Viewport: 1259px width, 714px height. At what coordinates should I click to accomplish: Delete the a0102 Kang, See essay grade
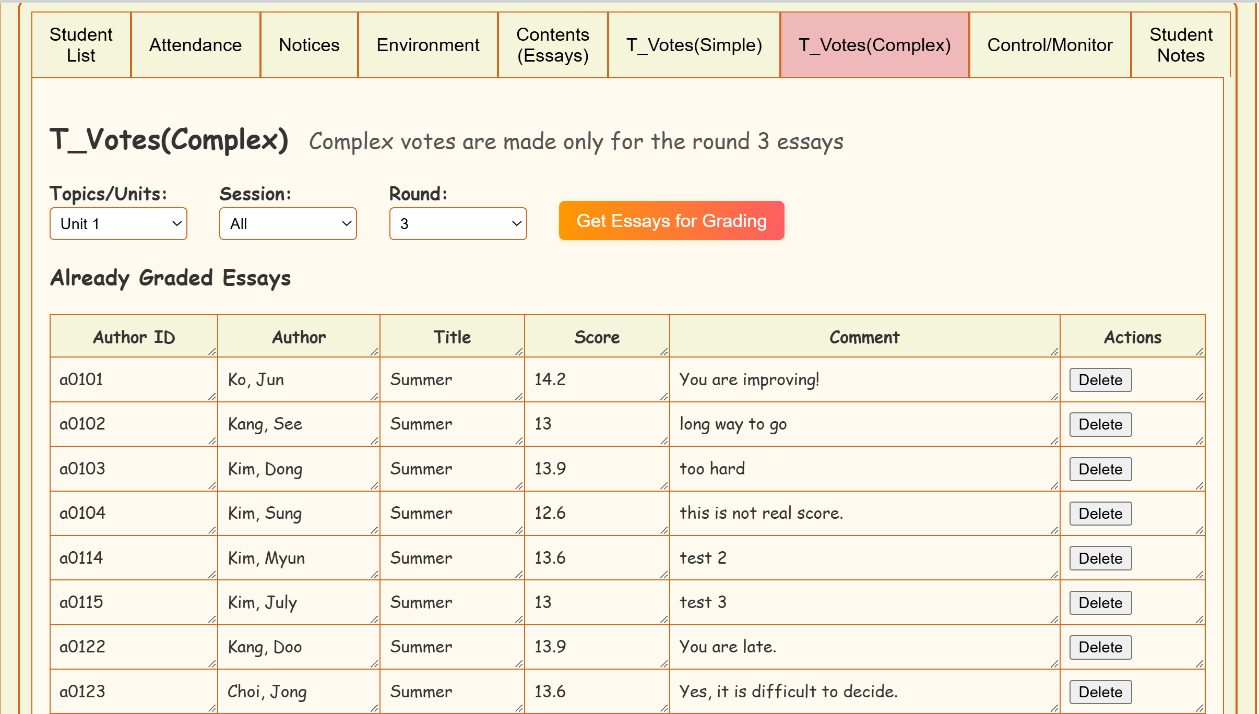pos(1100,424)
